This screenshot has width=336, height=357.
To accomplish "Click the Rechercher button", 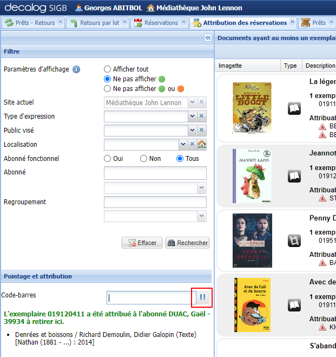I will [x=187, y=243].
